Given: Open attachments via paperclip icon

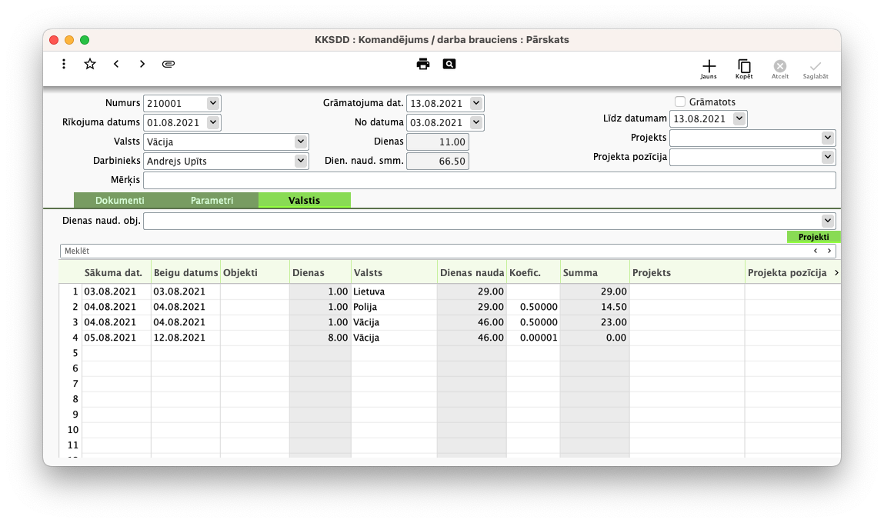Looking at the screenshot, I should pos(168,65).
